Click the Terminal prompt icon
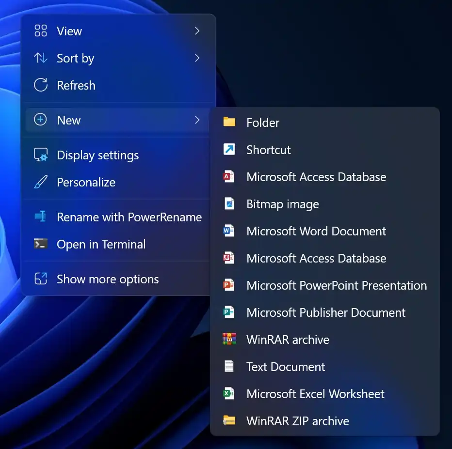The width and height of the screenshot is (452, 449). pyautogui.click(x=41, y=244)
